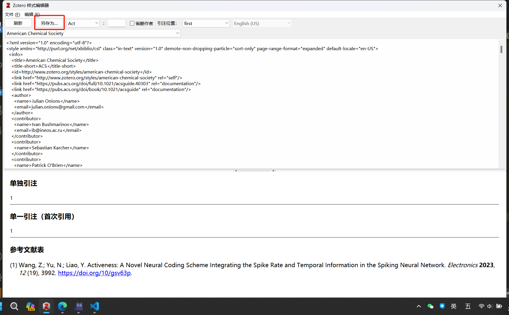Click the editor vertical scrollbar thumb
The height and width of the screenshot is (315, 509).
pyautogui.click(x=501, y=50)
